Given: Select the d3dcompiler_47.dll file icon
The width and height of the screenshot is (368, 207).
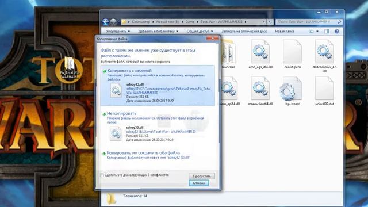Looking at the screenshot, I should click(x=324, y=51).
